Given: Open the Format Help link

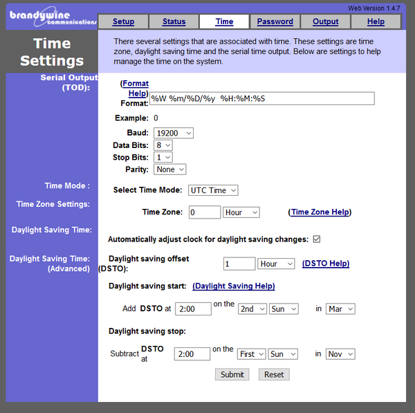Looking at the screenshot, I should (136, 89).
